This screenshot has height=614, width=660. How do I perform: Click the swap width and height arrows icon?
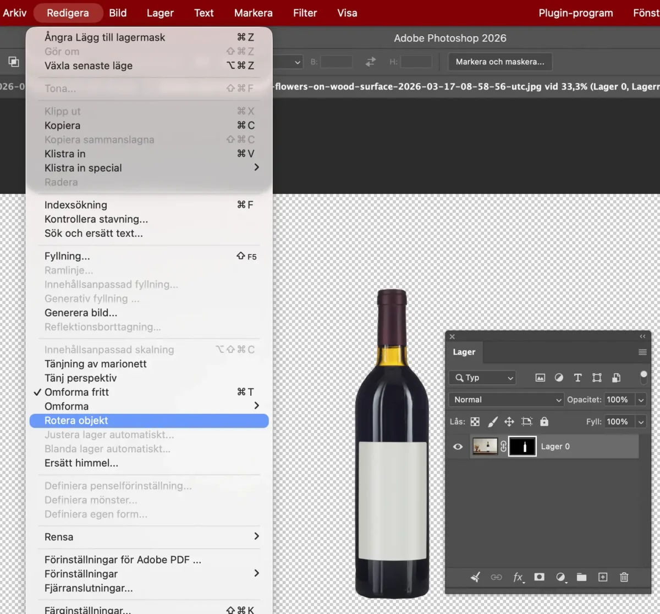point(371,62)
